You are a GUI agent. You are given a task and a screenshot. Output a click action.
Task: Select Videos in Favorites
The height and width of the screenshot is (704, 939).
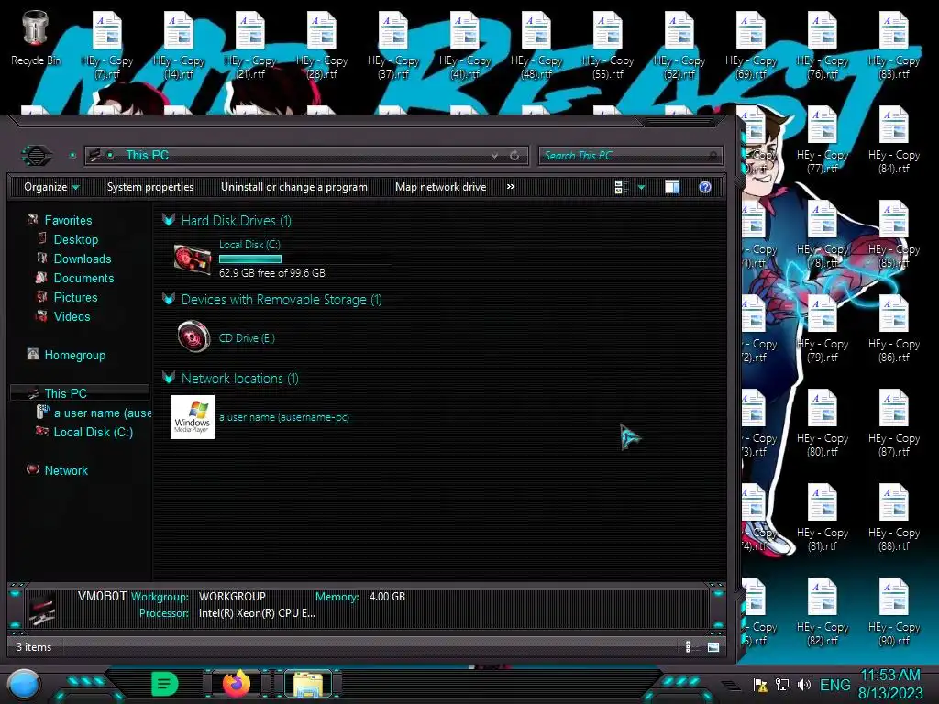coord(72,316)
